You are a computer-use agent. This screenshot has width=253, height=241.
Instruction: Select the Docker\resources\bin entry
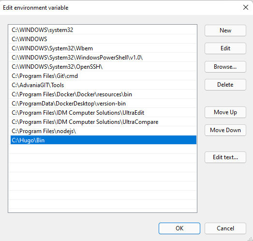point(103,94)
